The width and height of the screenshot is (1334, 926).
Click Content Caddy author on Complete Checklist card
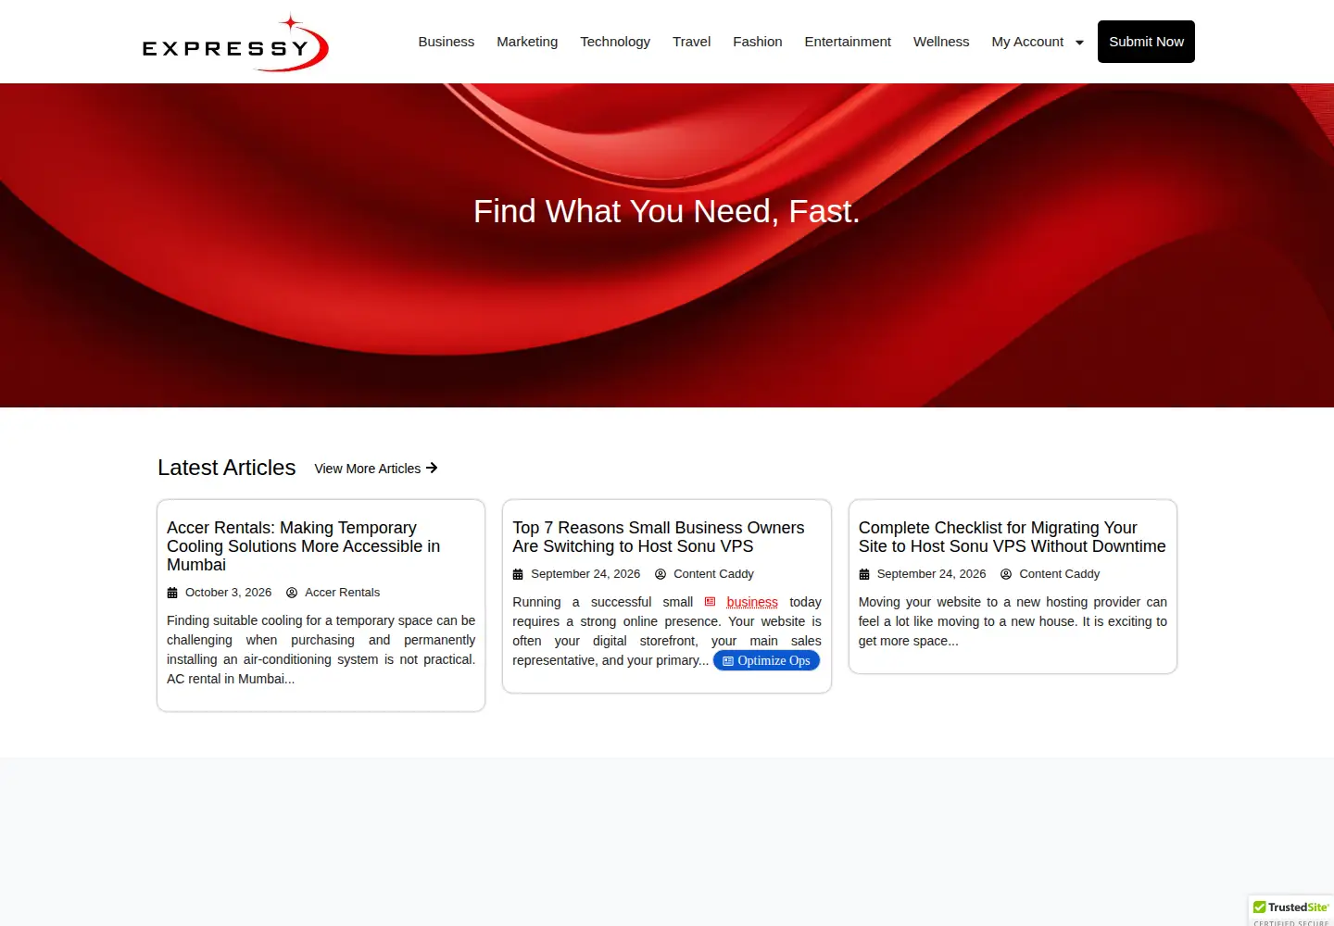1060,574
